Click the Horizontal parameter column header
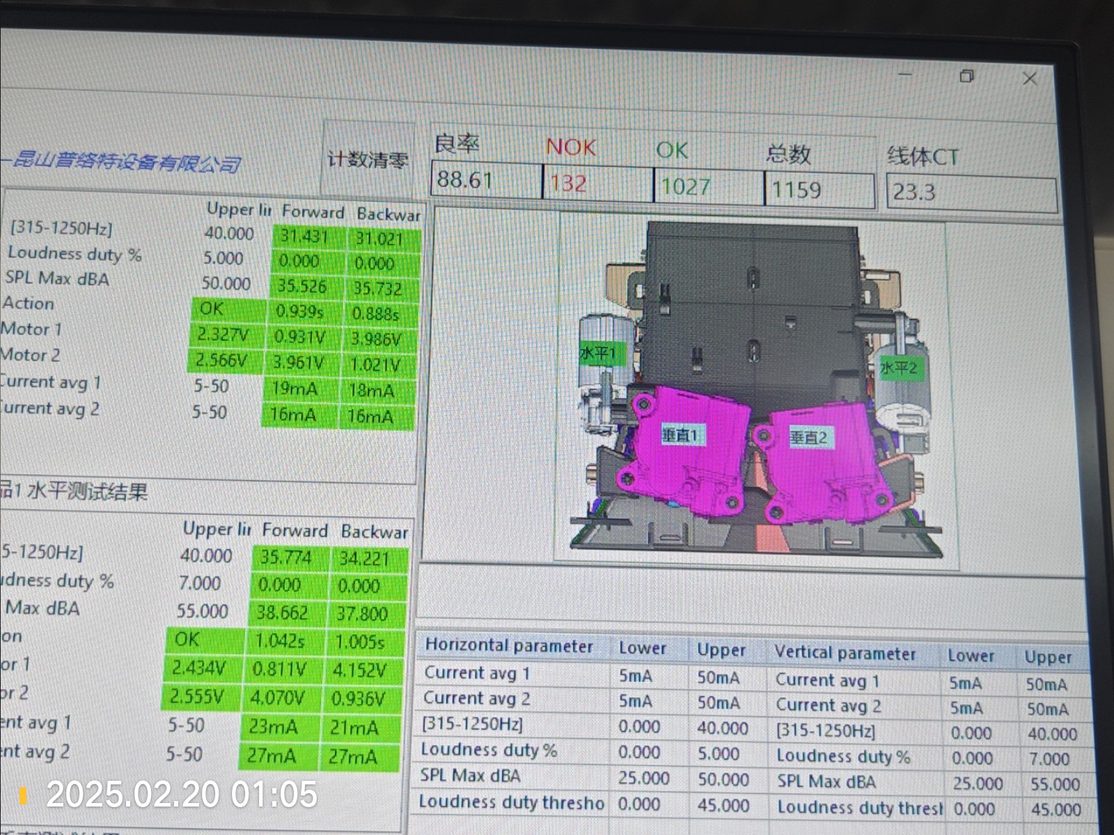Viewport: 1114px width, 835px height. 509,646
